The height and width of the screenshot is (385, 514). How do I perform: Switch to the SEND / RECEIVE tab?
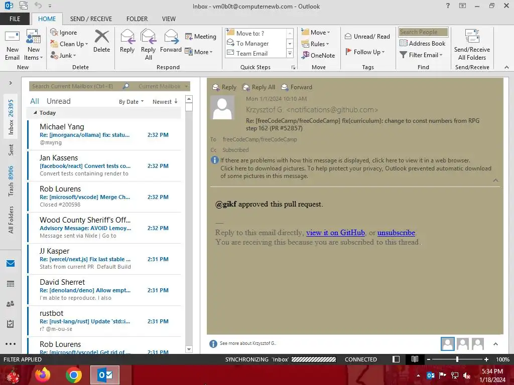tap(91, 19)
